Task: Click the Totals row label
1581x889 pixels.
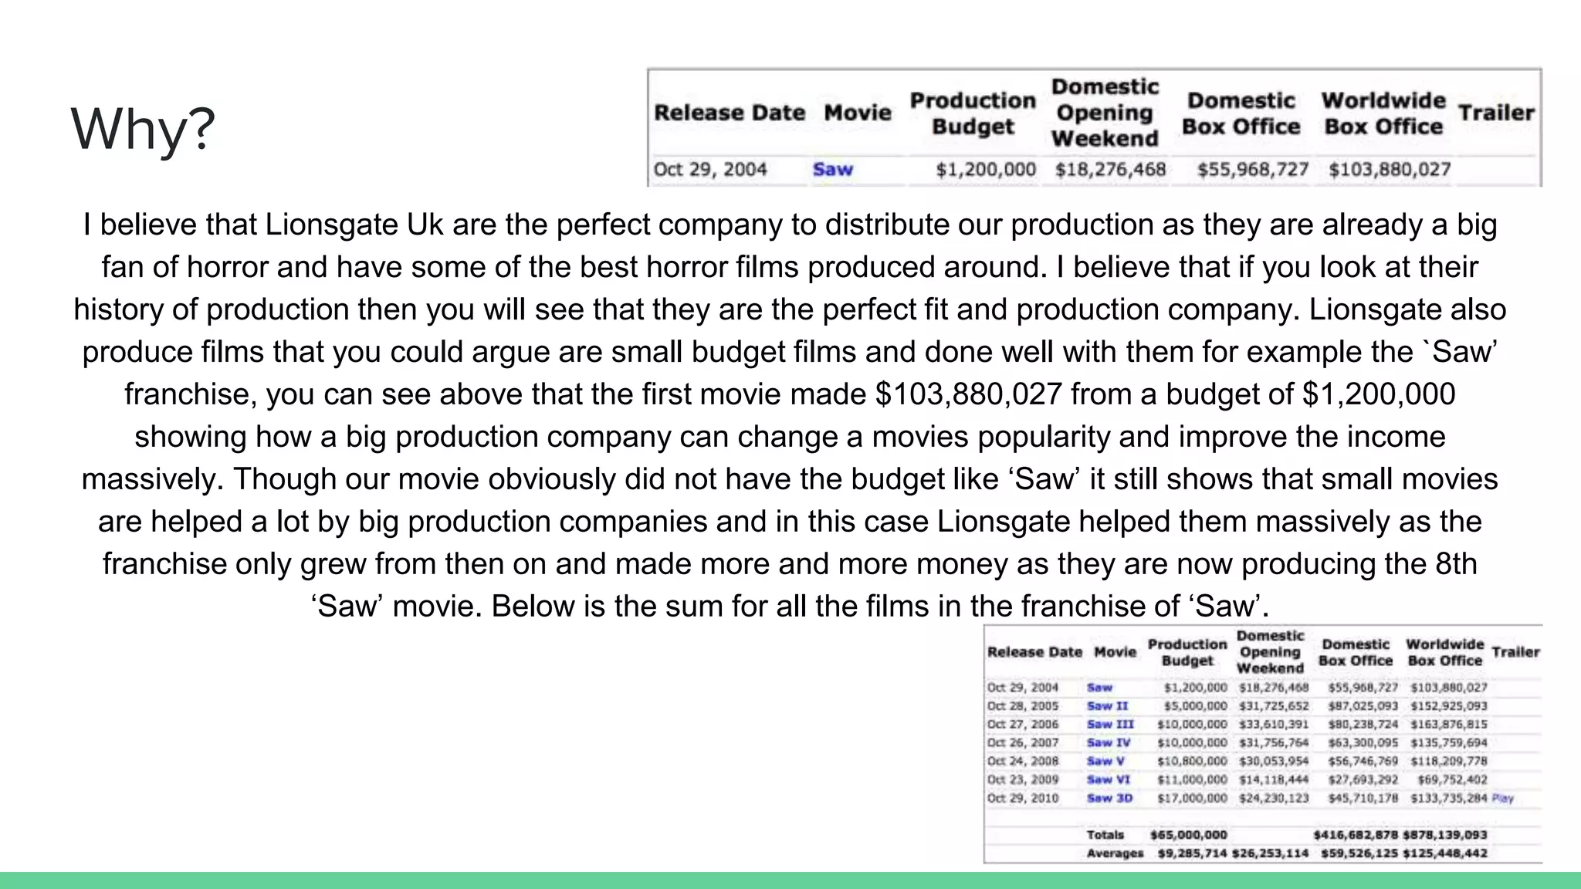Action: pos(1105,835)
